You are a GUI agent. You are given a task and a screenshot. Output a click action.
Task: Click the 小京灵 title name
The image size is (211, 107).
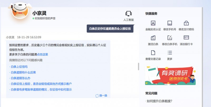(x=39, y=13)
